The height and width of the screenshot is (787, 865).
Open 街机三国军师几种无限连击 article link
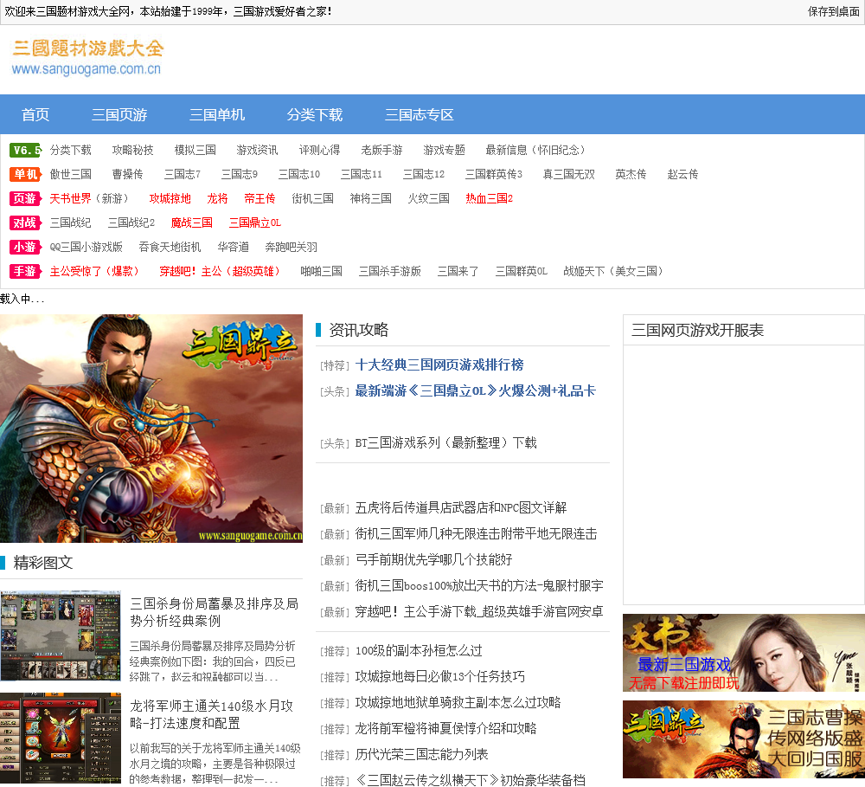476,534
